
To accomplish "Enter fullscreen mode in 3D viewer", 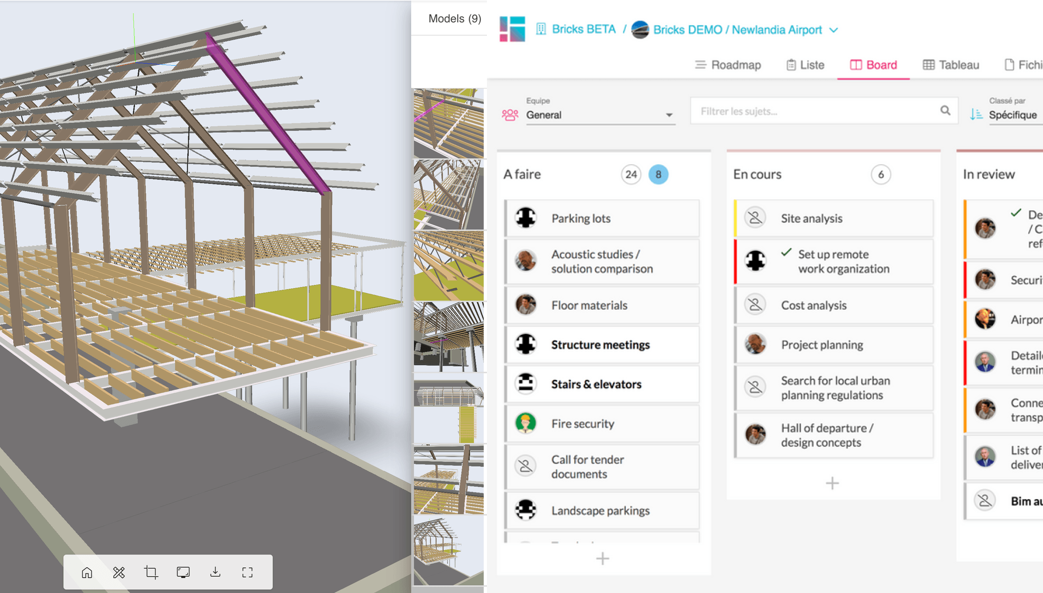I will [x=248, y=573].
